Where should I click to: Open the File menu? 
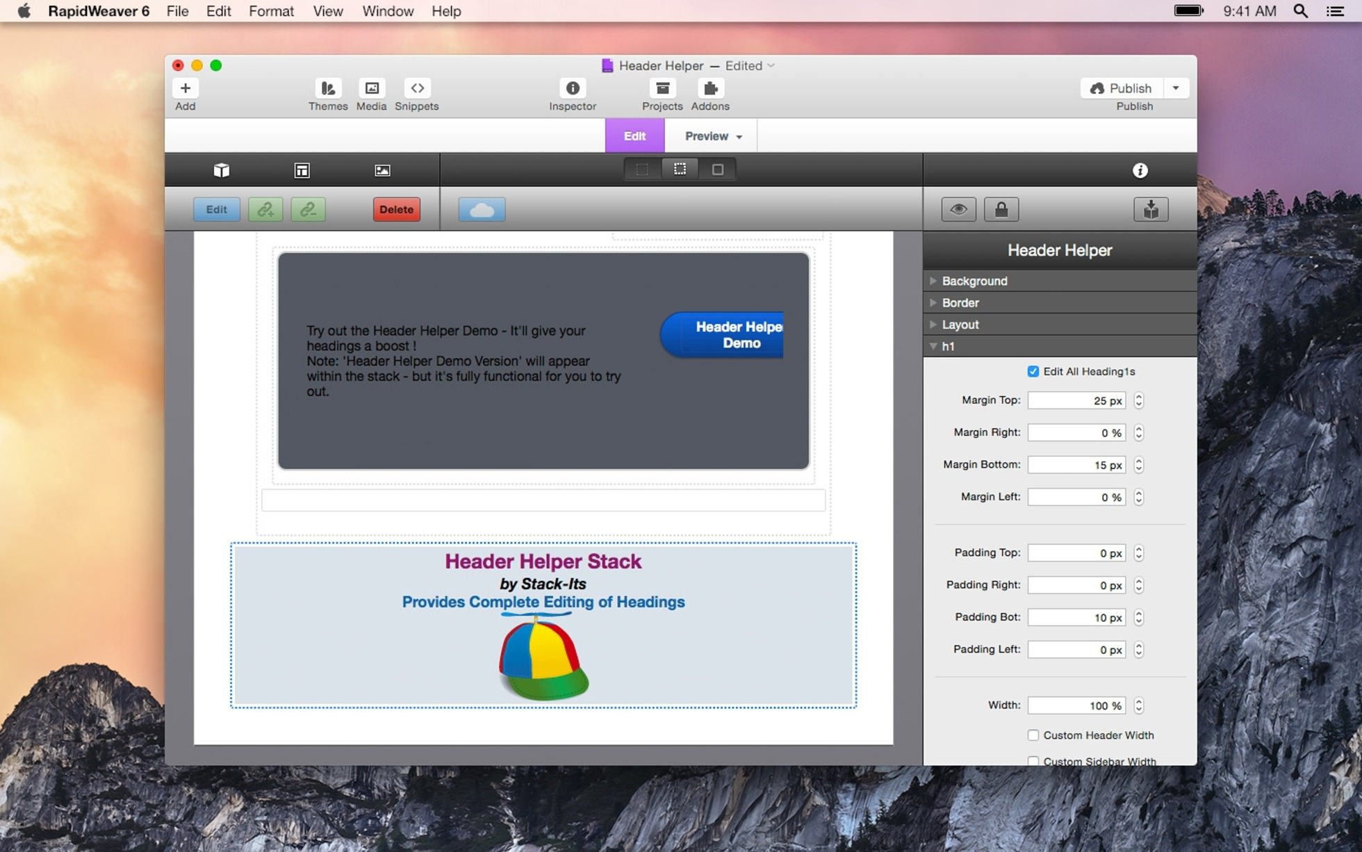coord(177,11)
